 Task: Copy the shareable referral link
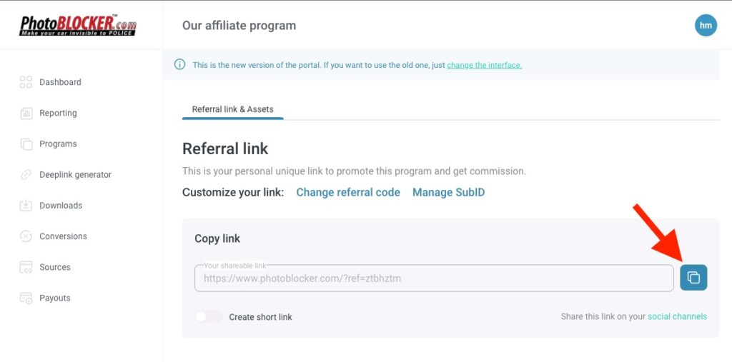pos(693,278)
